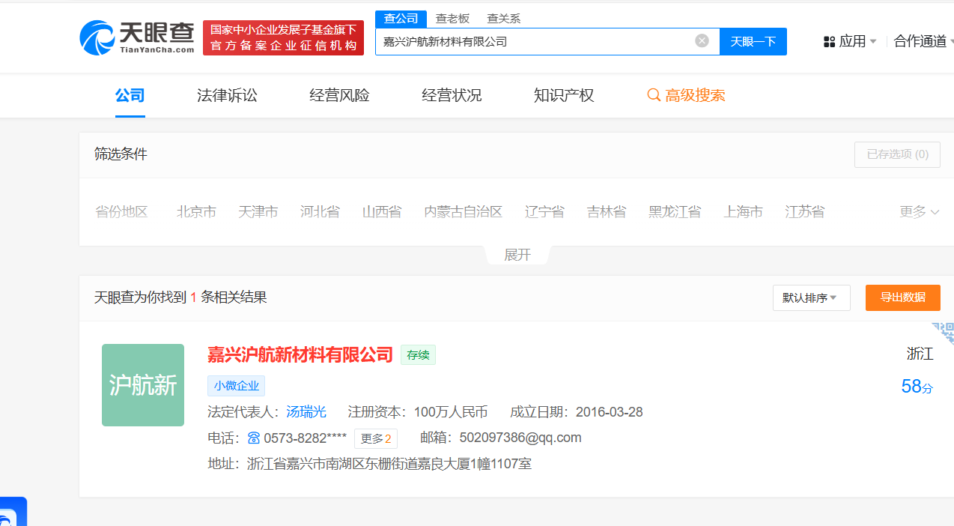Switch to the 查公司 search tab
Screen dimensions: 954x526
(x=401, y=19)
